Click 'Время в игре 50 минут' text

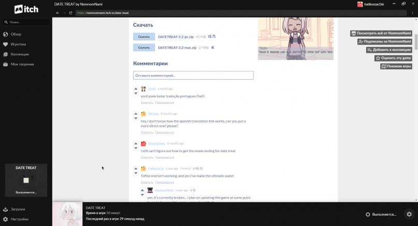point(103,213)
